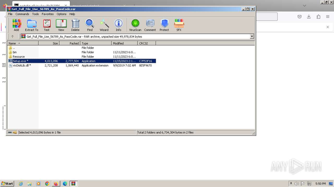Click the Selected bytes status text
The image size is (334, 187).
click(40, 132)
